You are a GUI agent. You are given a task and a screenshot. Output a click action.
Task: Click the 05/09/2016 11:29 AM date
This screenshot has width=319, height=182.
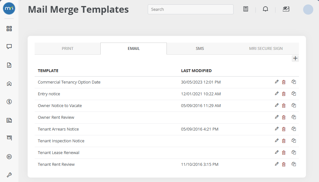[x=201, y=106]
